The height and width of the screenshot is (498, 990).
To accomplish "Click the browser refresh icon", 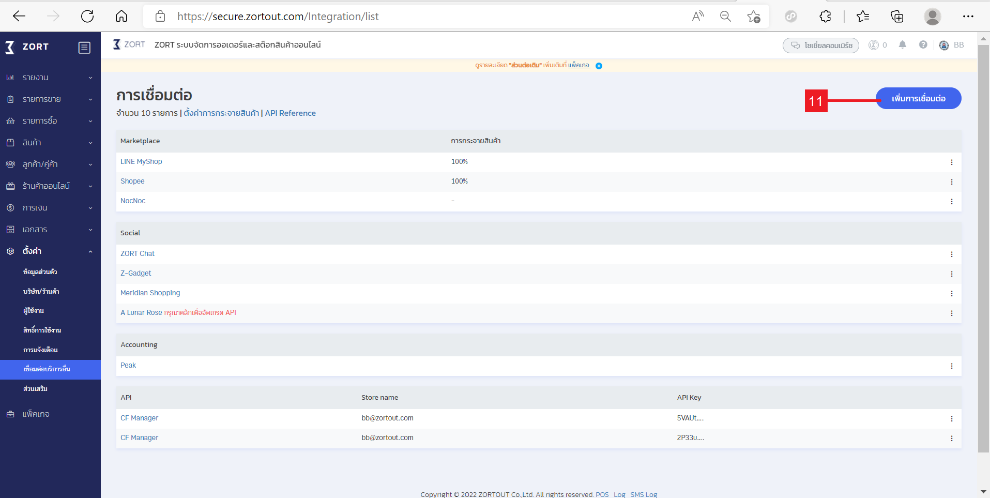I will (87, 16).
